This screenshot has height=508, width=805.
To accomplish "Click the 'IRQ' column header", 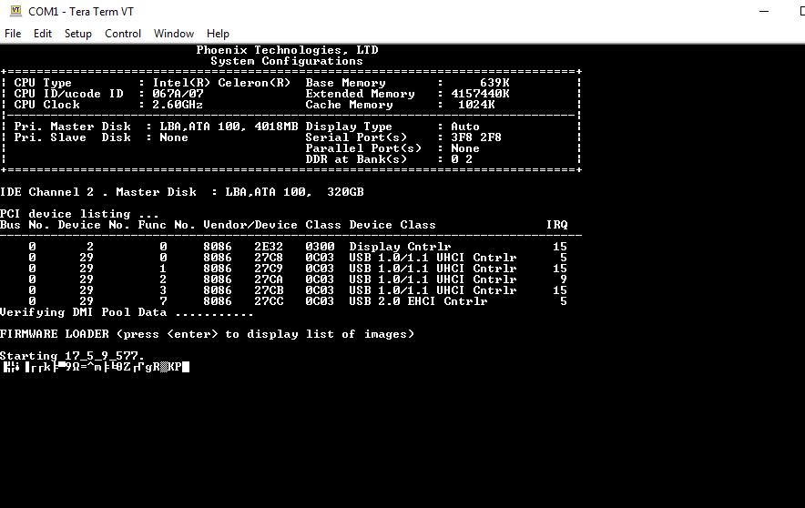I will coord(557,225).
